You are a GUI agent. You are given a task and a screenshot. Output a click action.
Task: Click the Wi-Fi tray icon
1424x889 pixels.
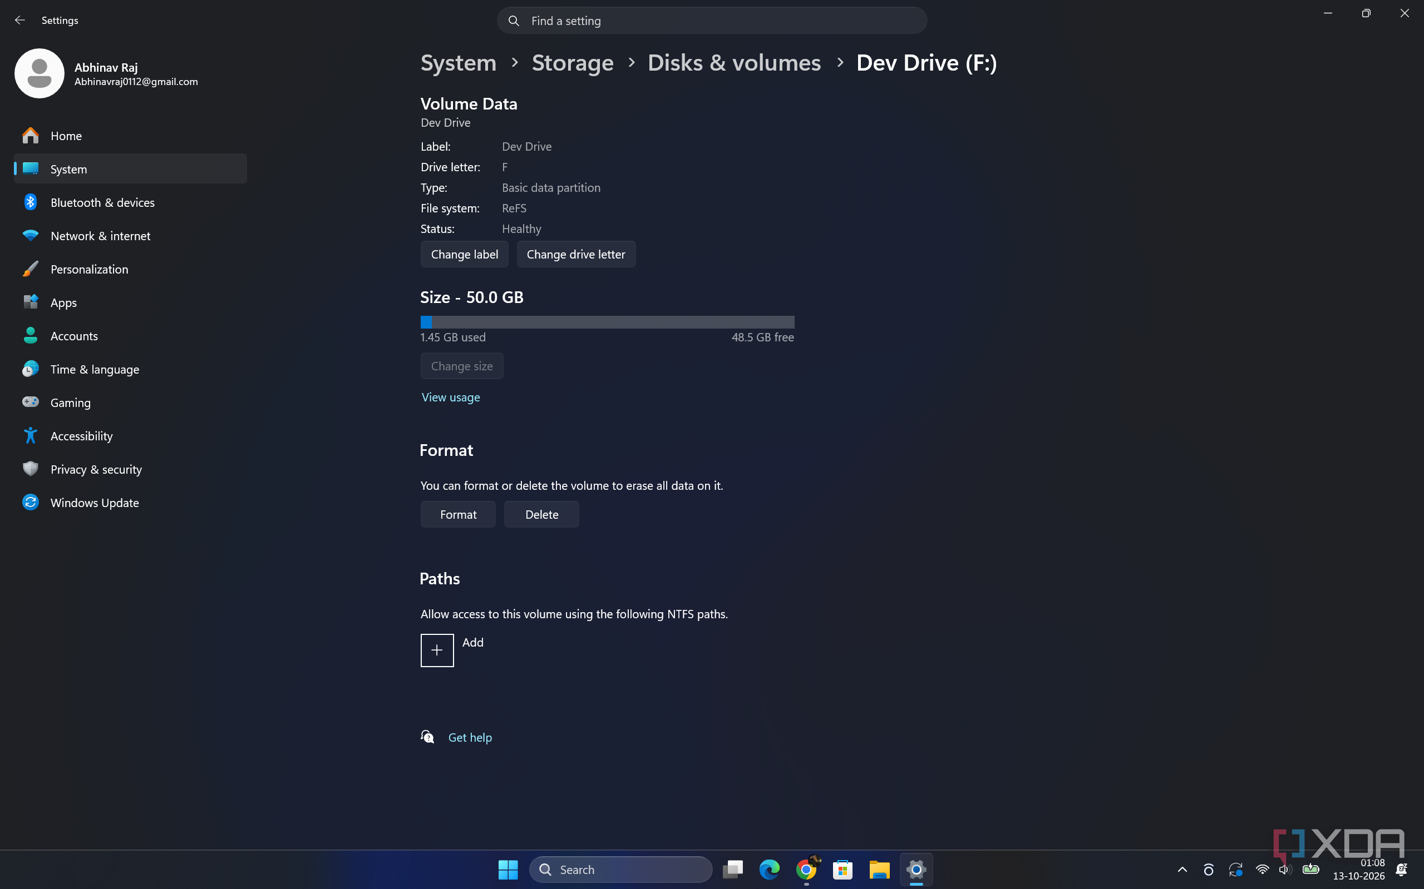click(x=1262, y=870)
